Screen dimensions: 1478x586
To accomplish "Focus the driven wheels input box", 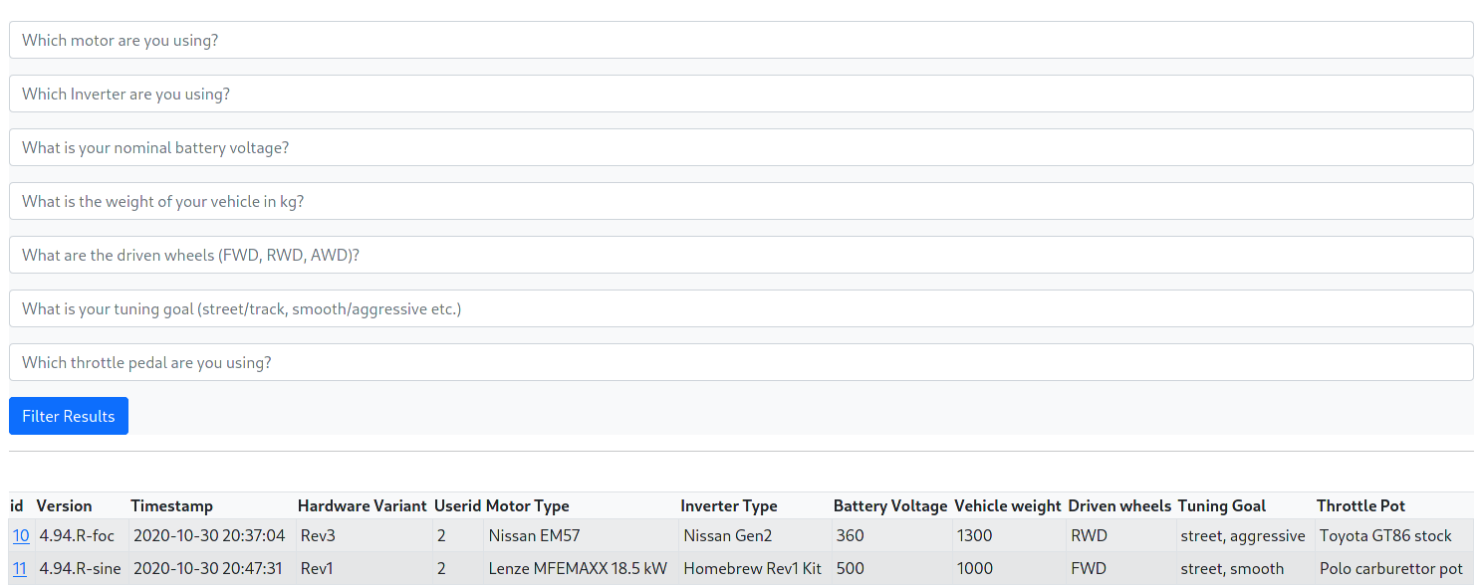I will coord(740,256).
